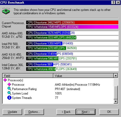121x117 pixels.
Task: Click the AMD K6-III 450 label
Action: [x=13, y=56]
